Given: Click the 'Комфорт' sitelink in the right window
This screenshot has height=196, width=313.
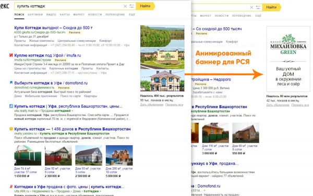Looking at the screenshot, I should [x=232, y=42].
